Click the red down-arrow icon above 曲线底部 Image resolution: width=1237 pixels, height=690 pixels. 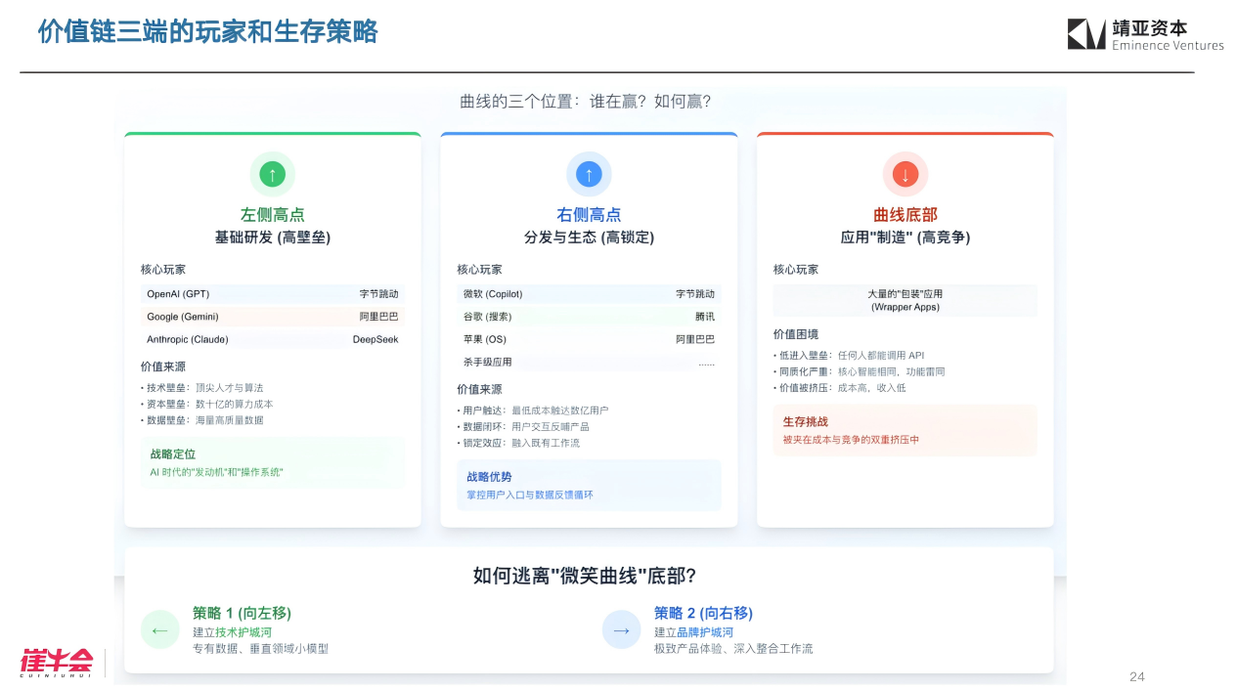tap(905, 175)
